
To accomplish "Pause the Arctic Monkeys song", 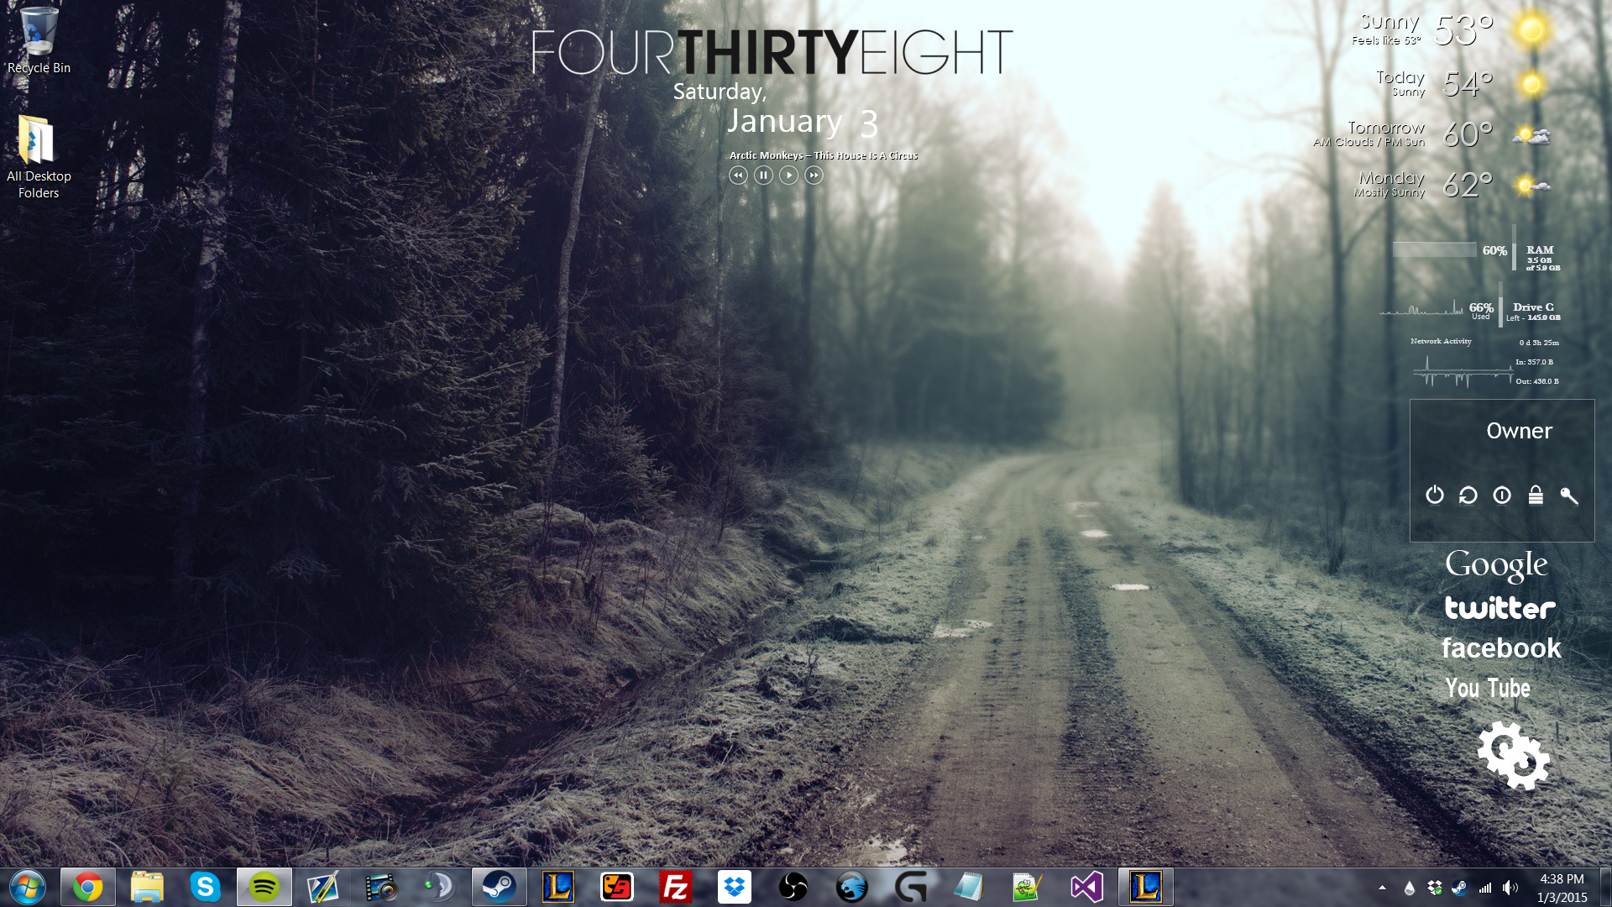I will 763,176.
